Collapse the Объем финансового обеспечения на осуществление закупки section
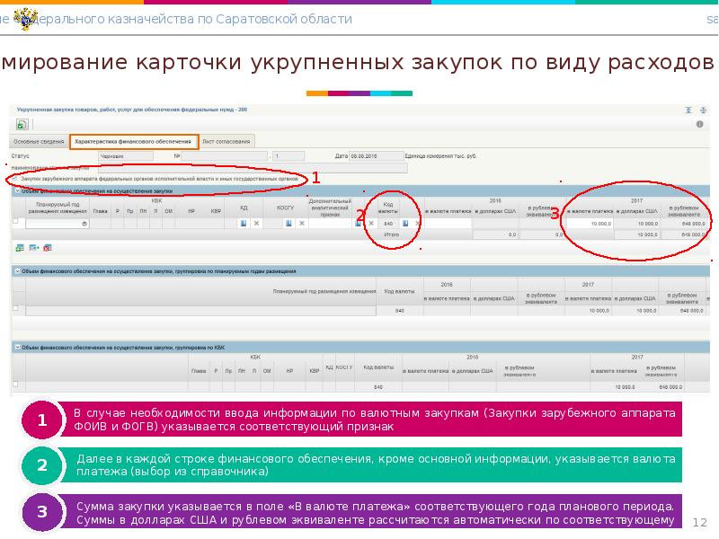719x539 pixels. point(15,190)
